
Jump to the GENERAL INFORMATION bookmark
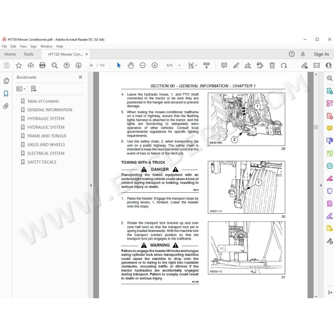[x=50, y=110]
